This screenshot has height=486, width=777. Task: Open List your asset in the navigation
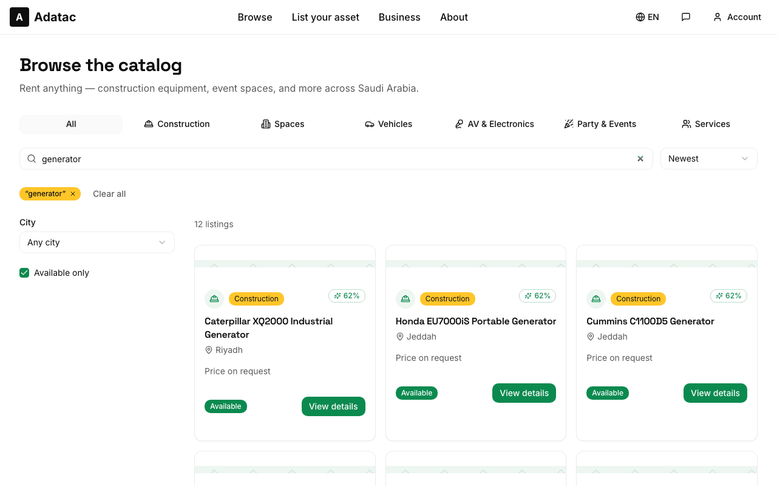pyautogui.click(x=325, y=17)
